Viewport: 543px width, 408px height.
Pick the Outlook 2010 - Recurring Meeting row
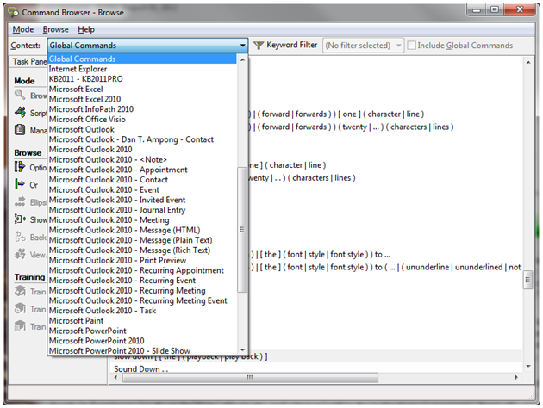pos(142,290)
